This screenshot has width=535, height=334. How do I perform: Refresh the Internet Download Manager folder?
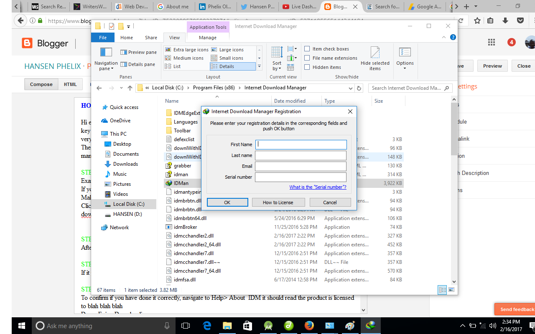point(359,88)
